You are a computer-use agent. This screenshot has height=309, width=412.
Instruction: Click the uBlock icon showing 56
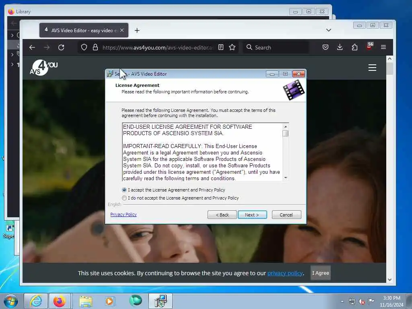[x=369, y=46]
